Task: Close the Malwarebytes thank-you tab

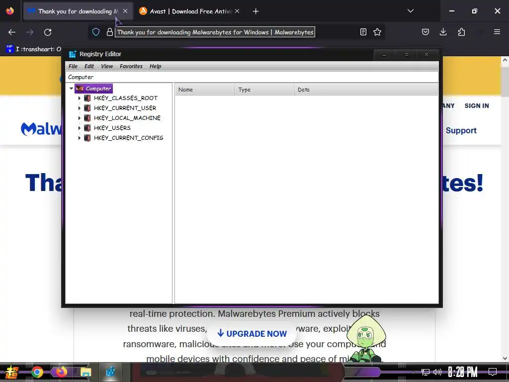Action: coord(125,11)
